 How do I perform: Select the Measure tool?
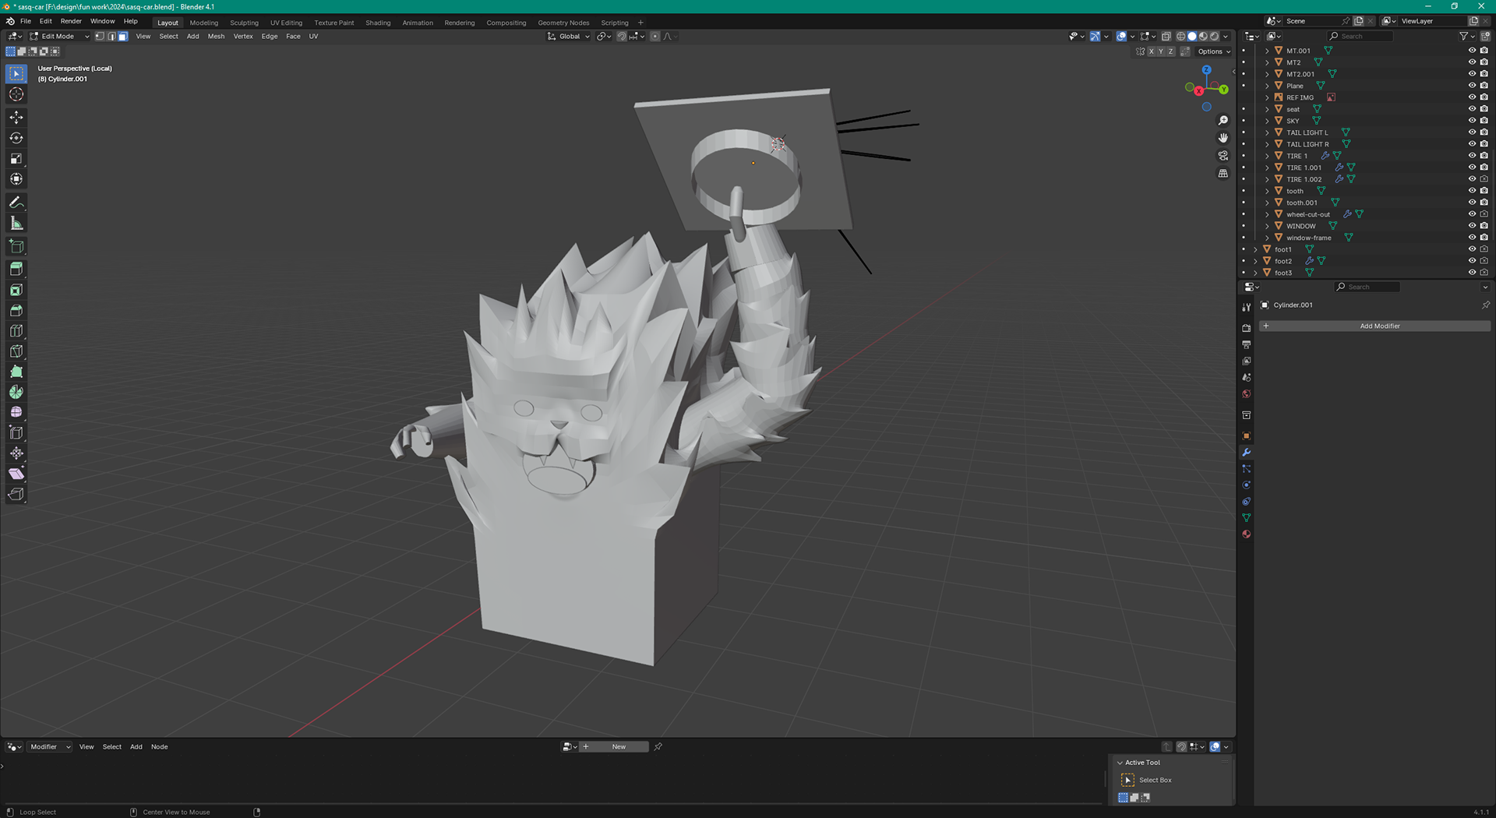(16, 224)
